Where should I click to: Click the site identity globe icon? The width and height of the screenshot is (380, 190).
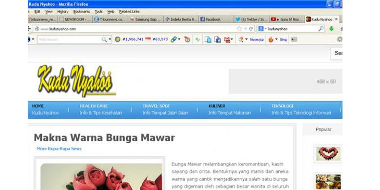tap(37, 29)
